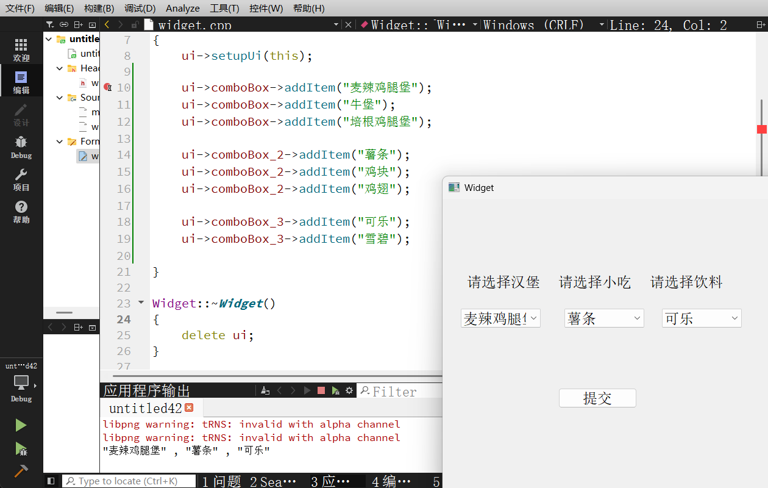Viewport: 768px width, 488px height.
Task: Toggle the left sidebar visibility button
Action: pyautogui.click(x=51, y=481)
